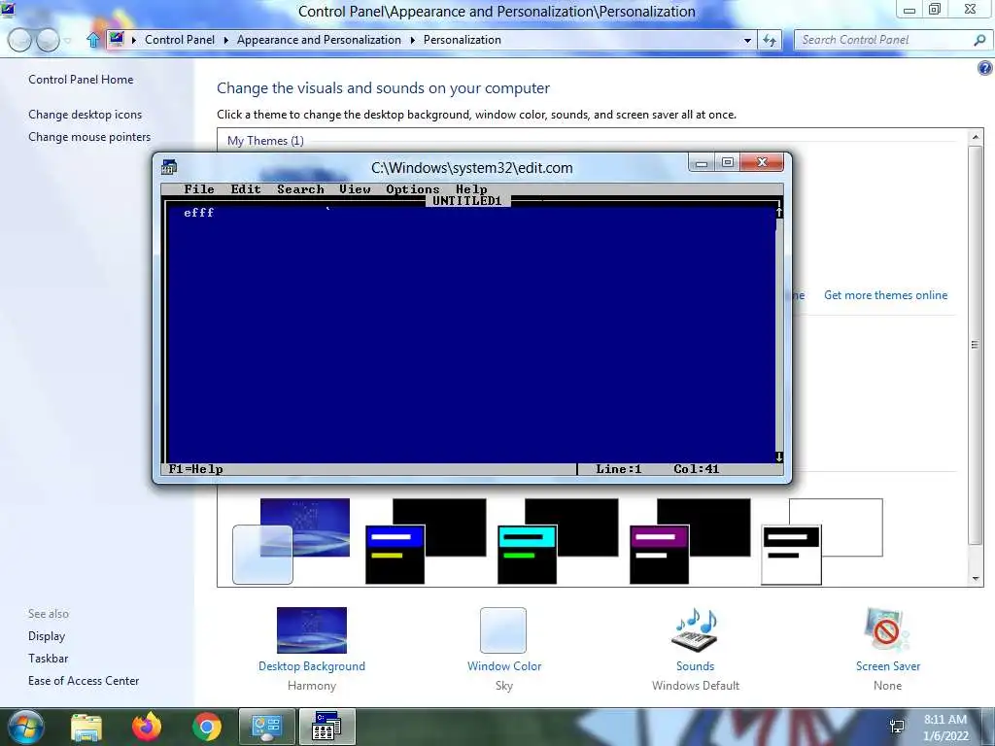Click the Window Color swatch icon

click(503, 629)
